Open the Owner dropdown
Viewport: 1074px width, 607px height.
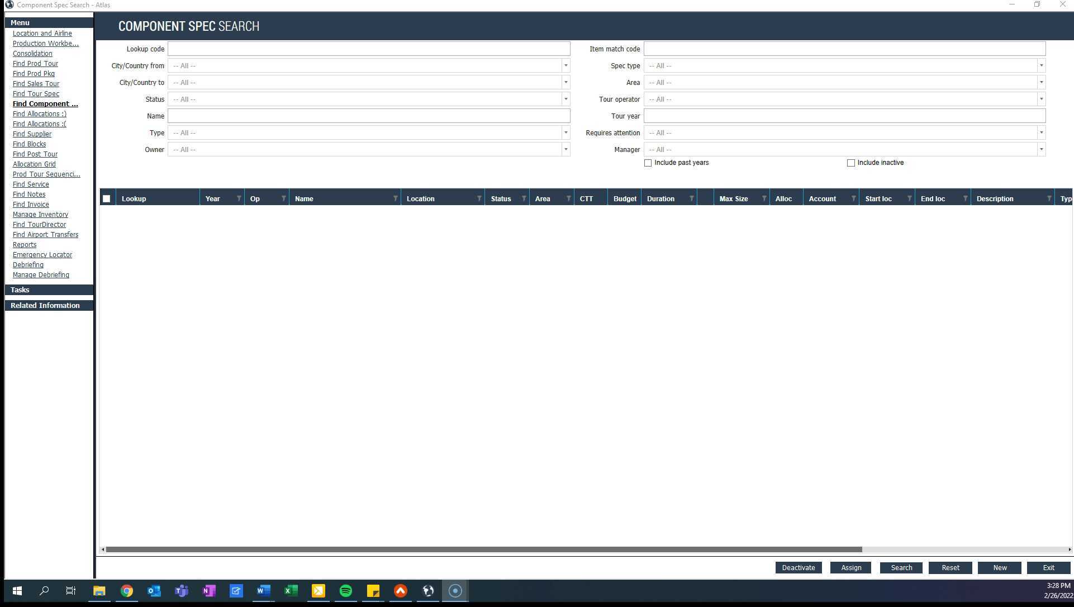point(566,149)
